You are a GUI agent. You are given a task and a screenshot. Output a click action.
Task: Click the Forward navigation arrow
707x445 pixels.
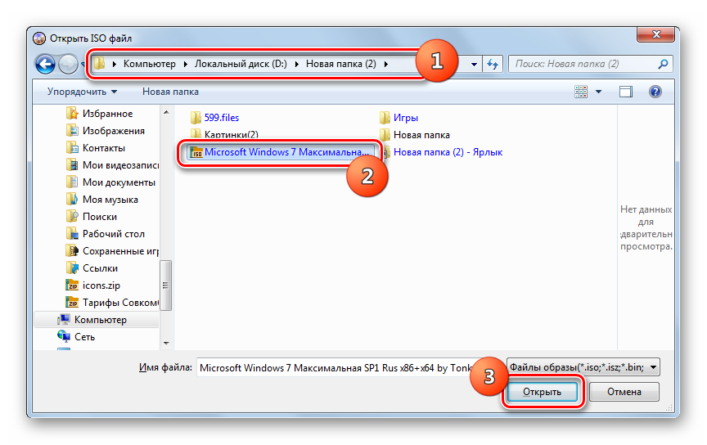coord(68,64)
